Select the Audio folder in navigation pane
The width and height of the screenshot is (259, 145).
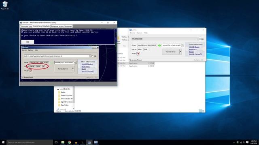click(62, 92)
